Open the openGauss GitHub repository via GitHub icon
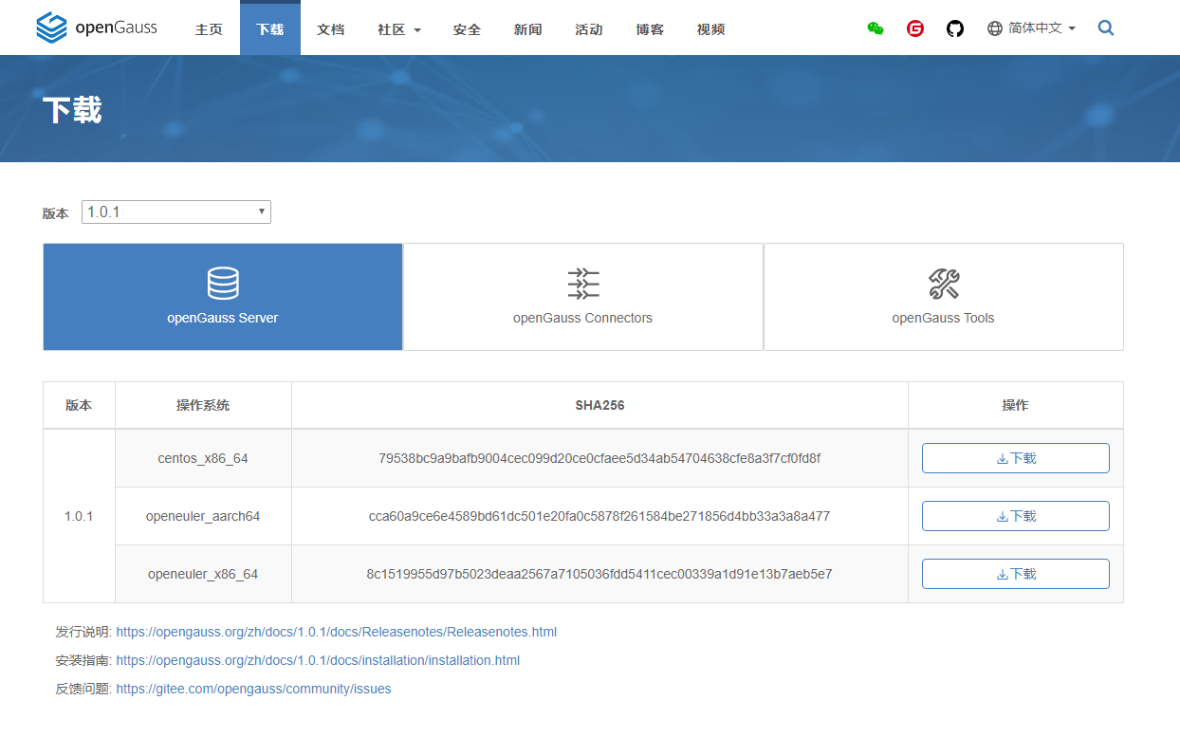The width and height of the screenshot is (1180, 737). click(x=954, y=28)
